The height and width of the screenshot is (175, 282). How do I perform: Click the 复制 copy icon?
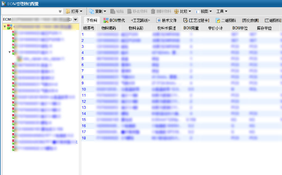pos(91,11)
